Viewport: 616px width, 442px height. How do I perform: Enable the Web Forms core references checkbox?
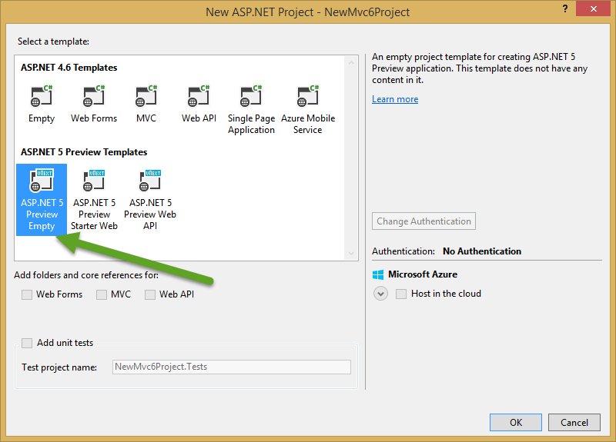click(28, 294)
